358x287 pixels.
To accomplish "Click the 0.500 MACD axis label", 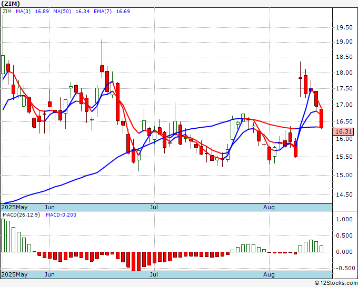I will tap(344, 235).
